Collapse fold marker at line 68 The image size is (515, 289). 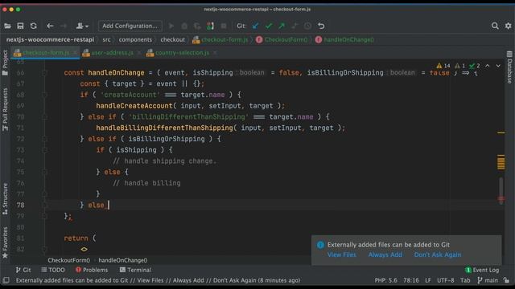44,95
